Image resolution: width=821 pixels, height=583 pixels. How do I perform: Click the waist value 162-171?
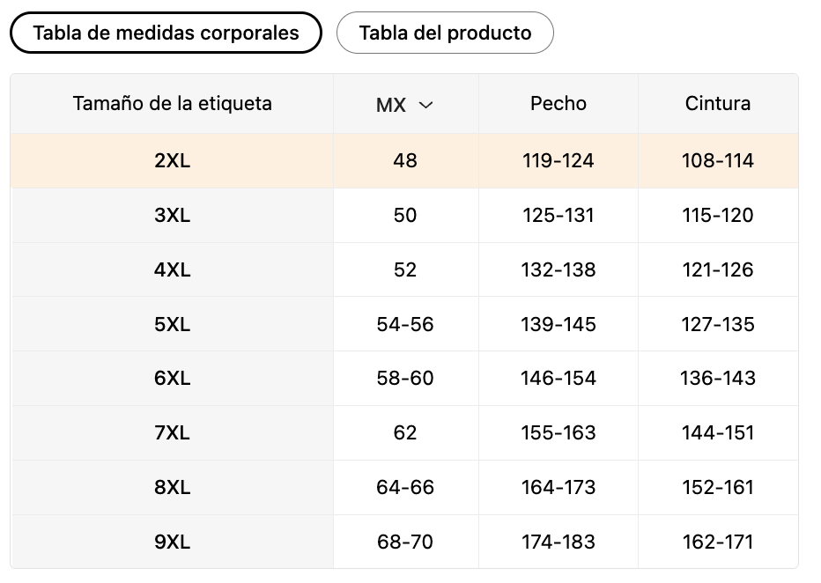tap(717, 542)
